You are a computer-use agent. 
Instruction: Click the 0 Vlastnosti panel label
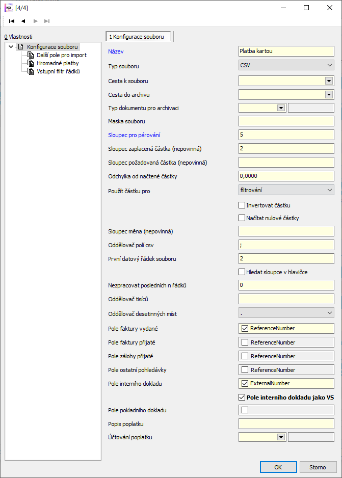pyautogui.click(x=18, y=37)
